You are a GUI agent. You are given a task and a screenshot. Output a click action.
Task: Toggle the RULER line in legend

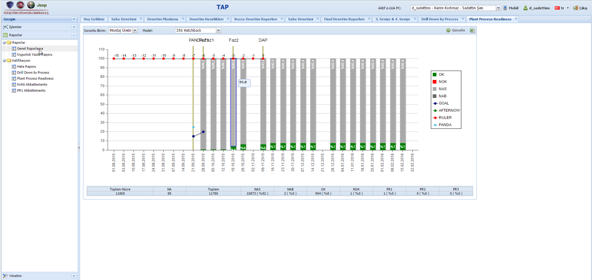[442, 118]
